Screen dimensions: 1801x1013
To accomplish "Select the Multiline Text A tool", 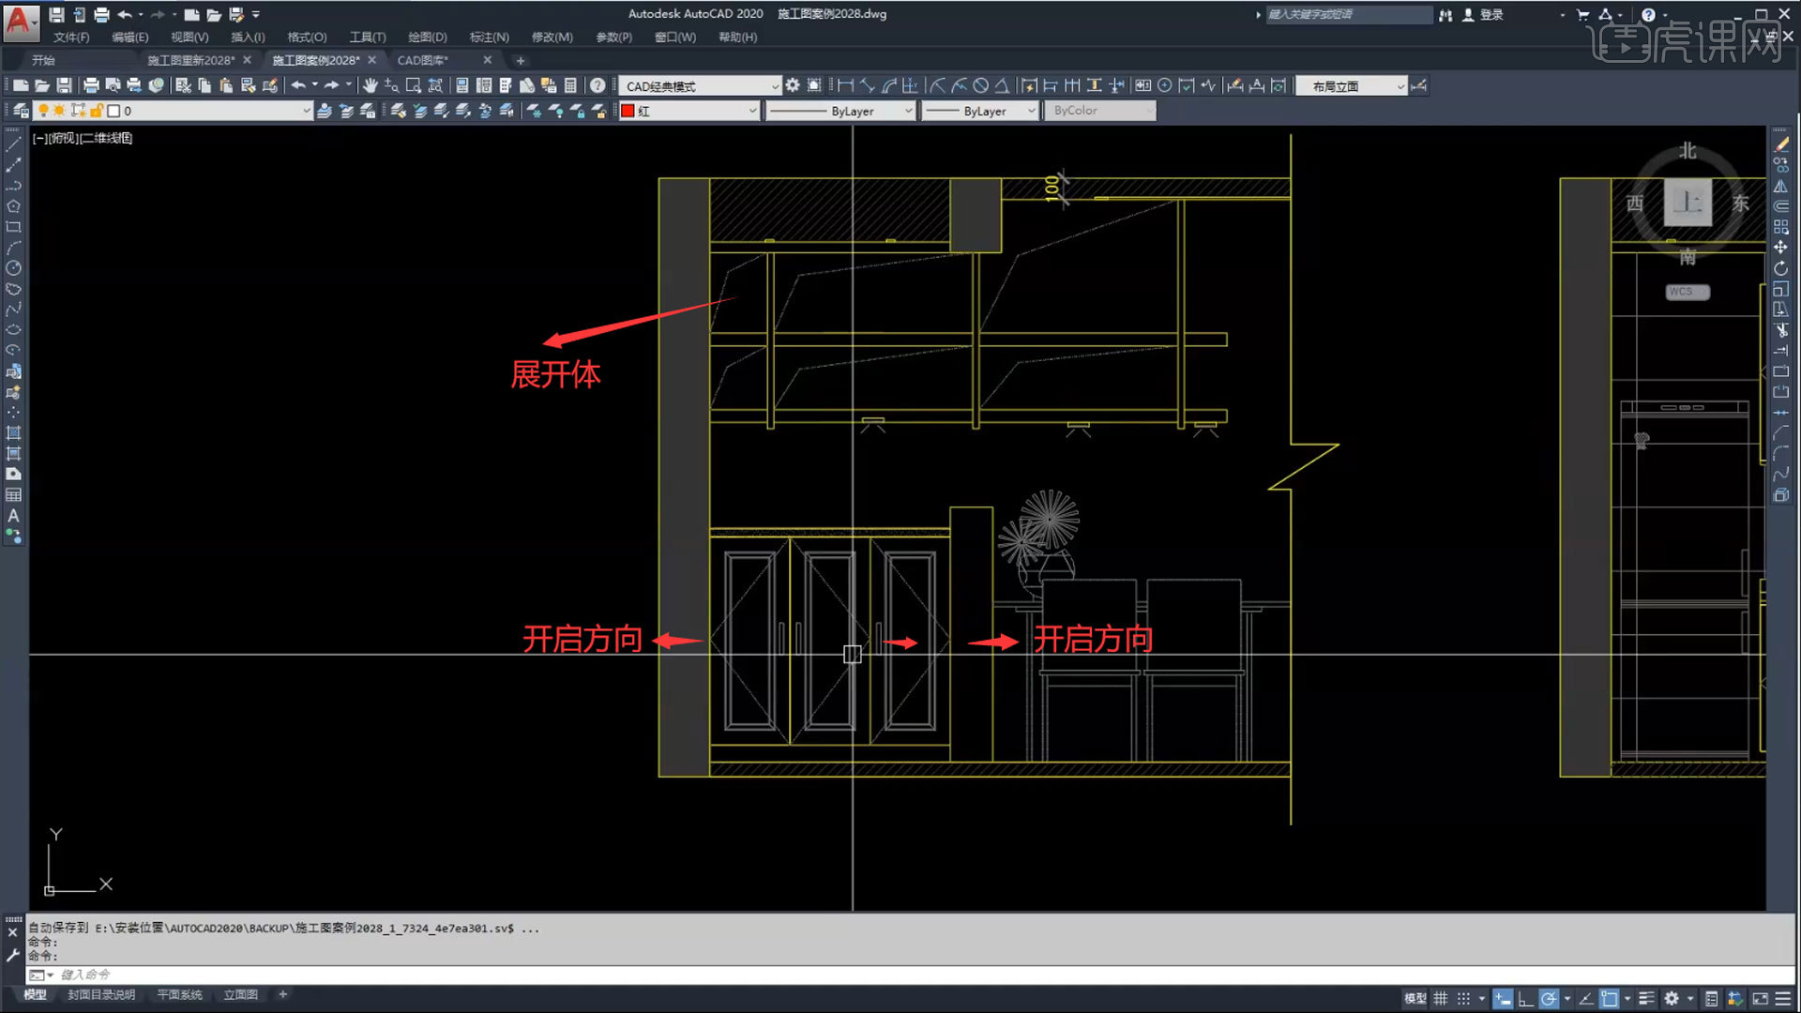I will (x=13, y=516).
